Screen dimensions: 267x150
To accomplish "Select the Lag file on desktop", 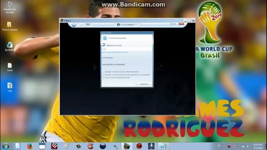I will 10,87.
